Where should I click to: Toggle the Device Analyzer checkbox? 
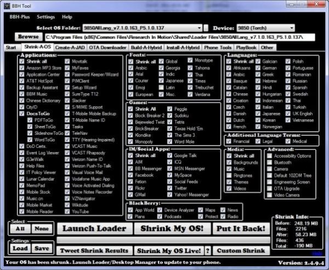click(x=160, y=210)
